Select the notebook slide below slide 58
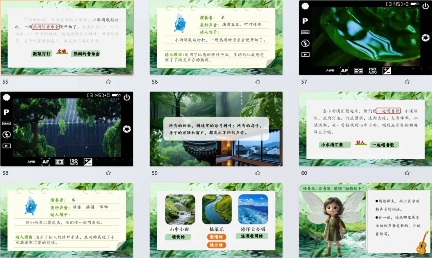Viewport: 432px width, 258px height. click(67, 220)
